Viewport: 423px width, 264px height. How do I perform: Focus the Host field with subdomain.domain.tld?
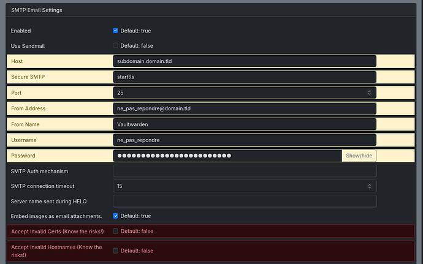coord(244,61)
